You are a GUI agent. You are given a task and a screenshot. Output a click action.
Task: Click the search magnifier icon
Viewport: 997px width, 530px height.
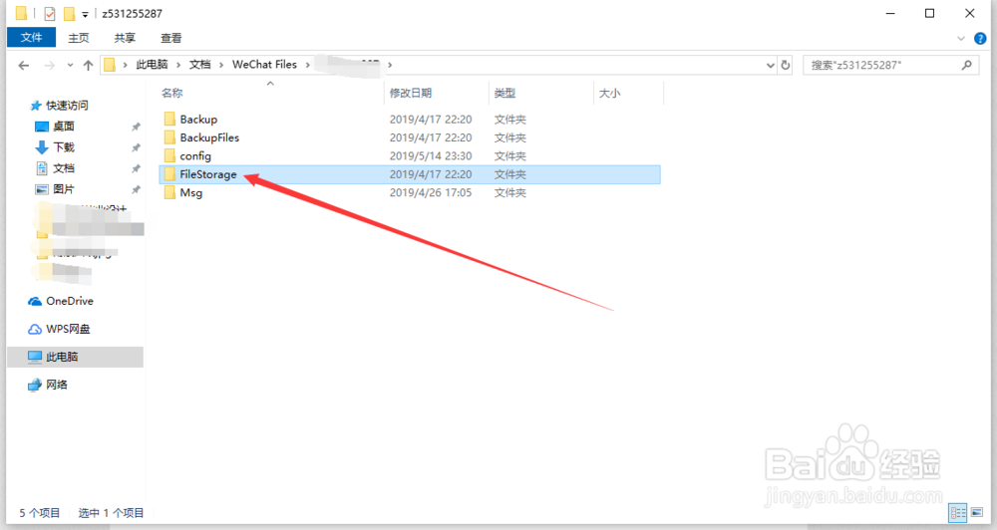click(966, 65)
